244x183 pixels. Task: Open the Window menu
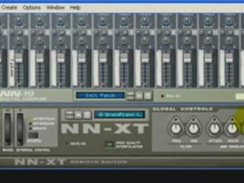[x=55, y=8]
